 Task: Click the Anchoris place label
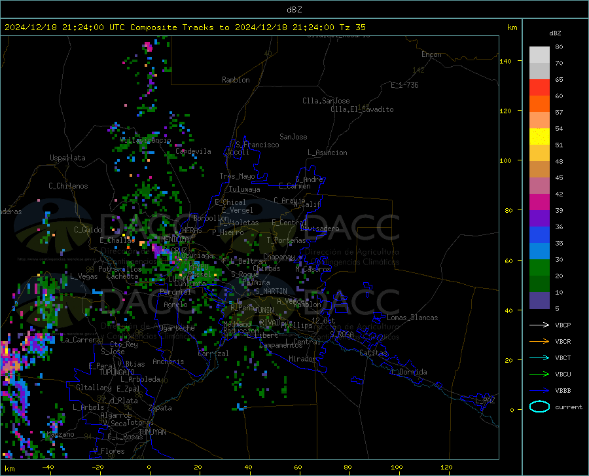(168, 361)
